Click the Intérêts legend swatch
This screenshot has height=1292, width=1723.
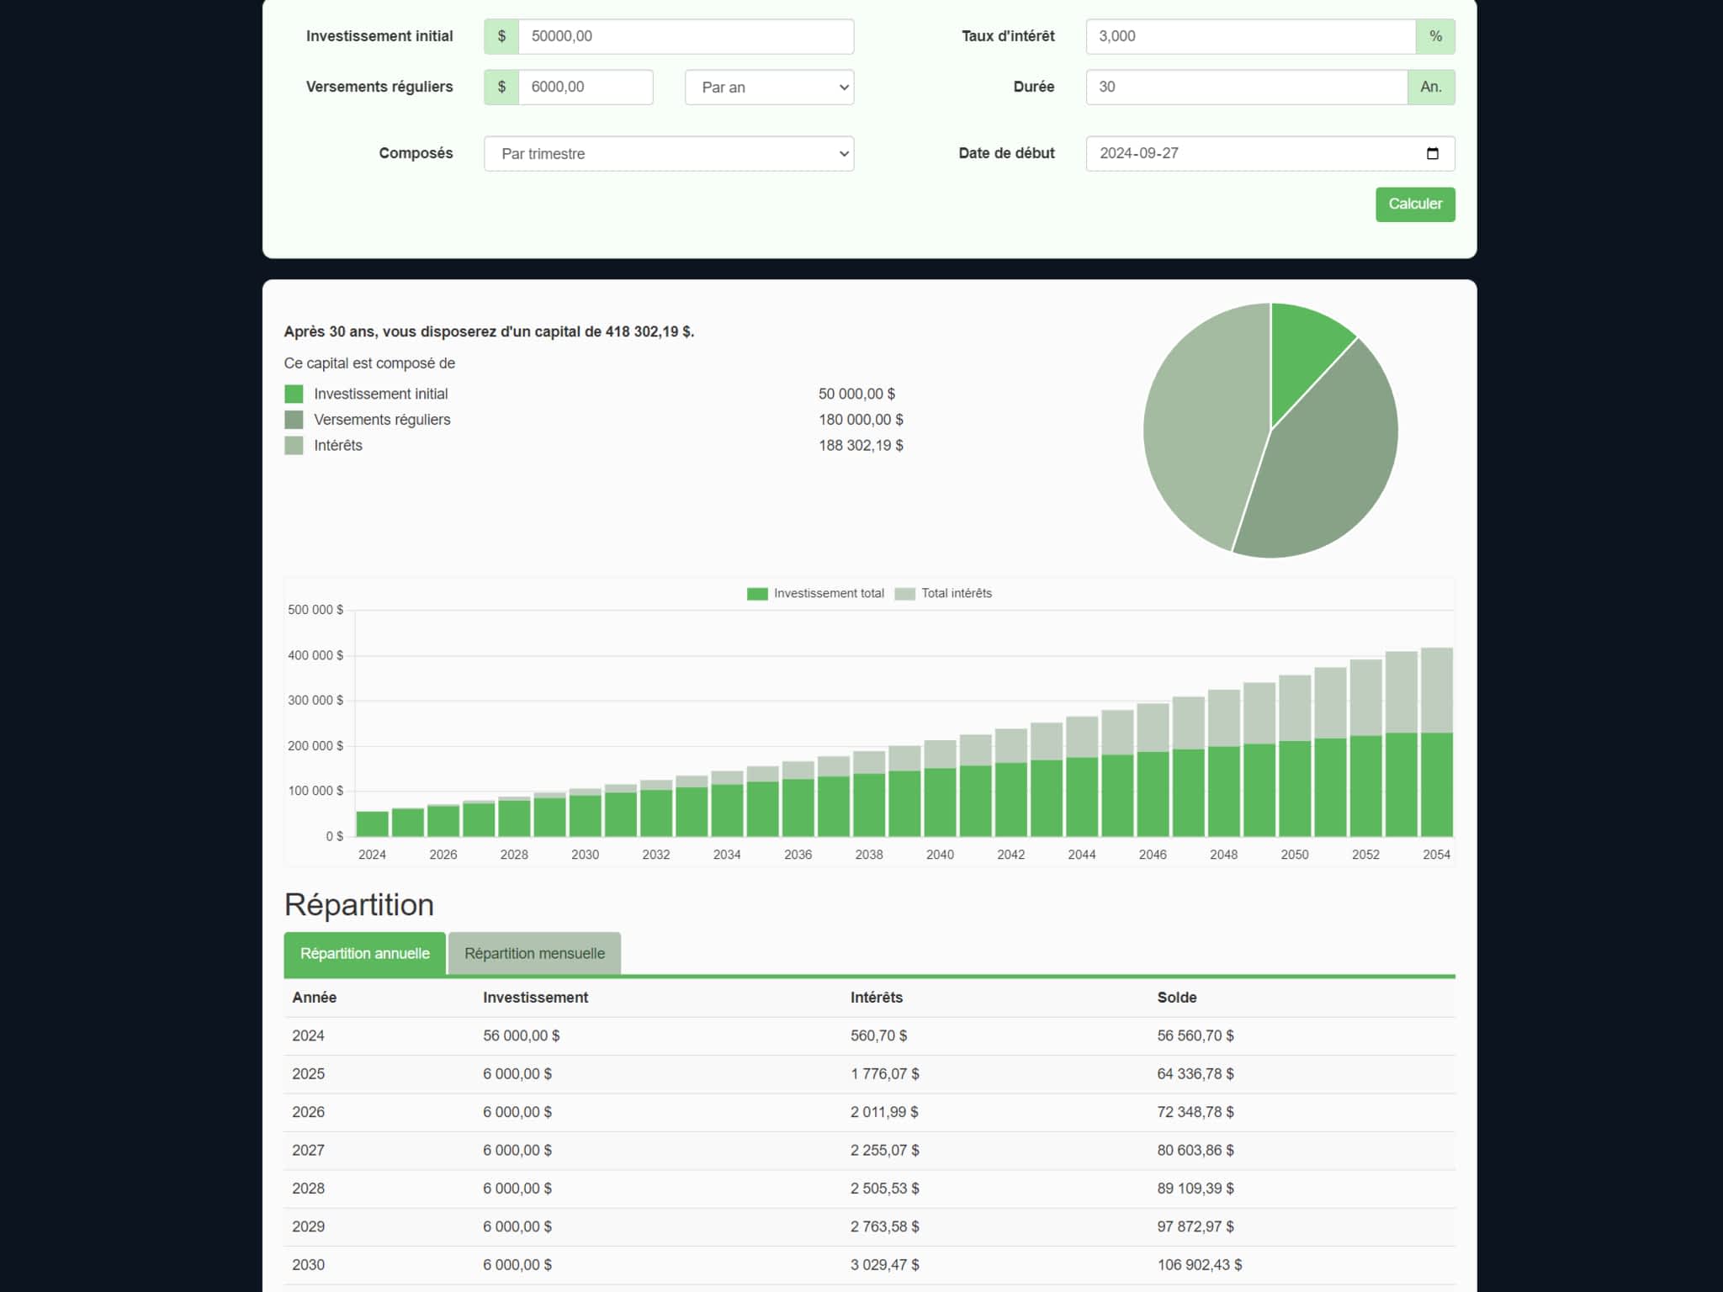pos(294,445)
